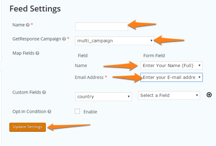Viewport: 216px width, 146px height.
Task: Click the Map Fields help icon
Action: (x=37, y=53)
